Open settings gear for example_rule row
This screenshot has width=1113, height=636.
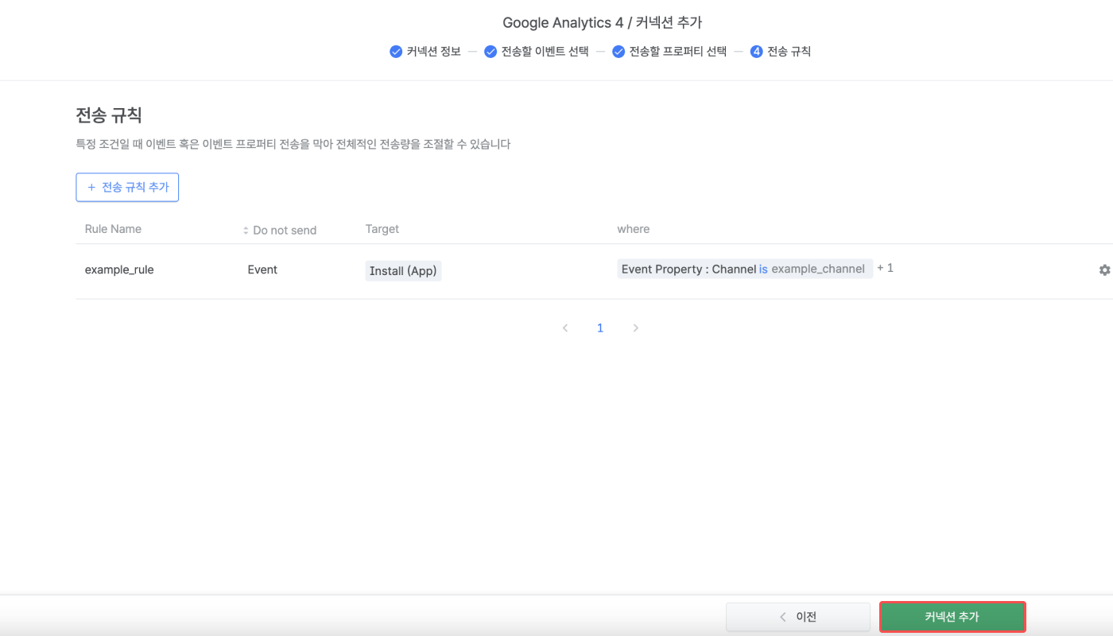(1104, 270)
